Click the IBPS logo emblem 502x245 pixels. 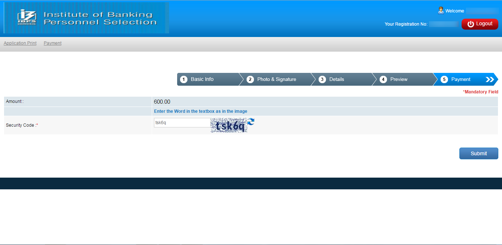point(27,18)
